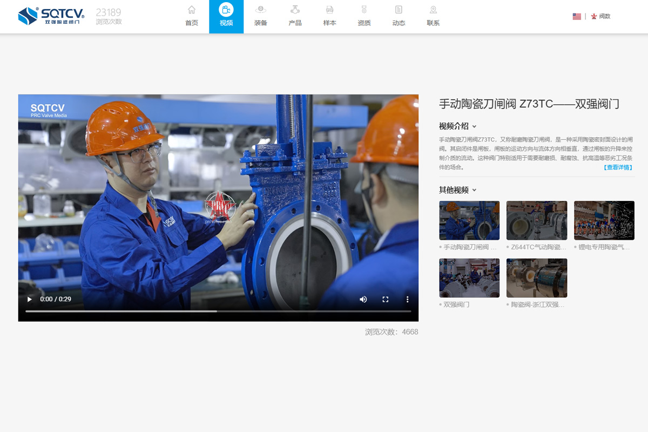Go to 资质 qualifications nav icon
648x432 pixels.
tap(364, 10)
